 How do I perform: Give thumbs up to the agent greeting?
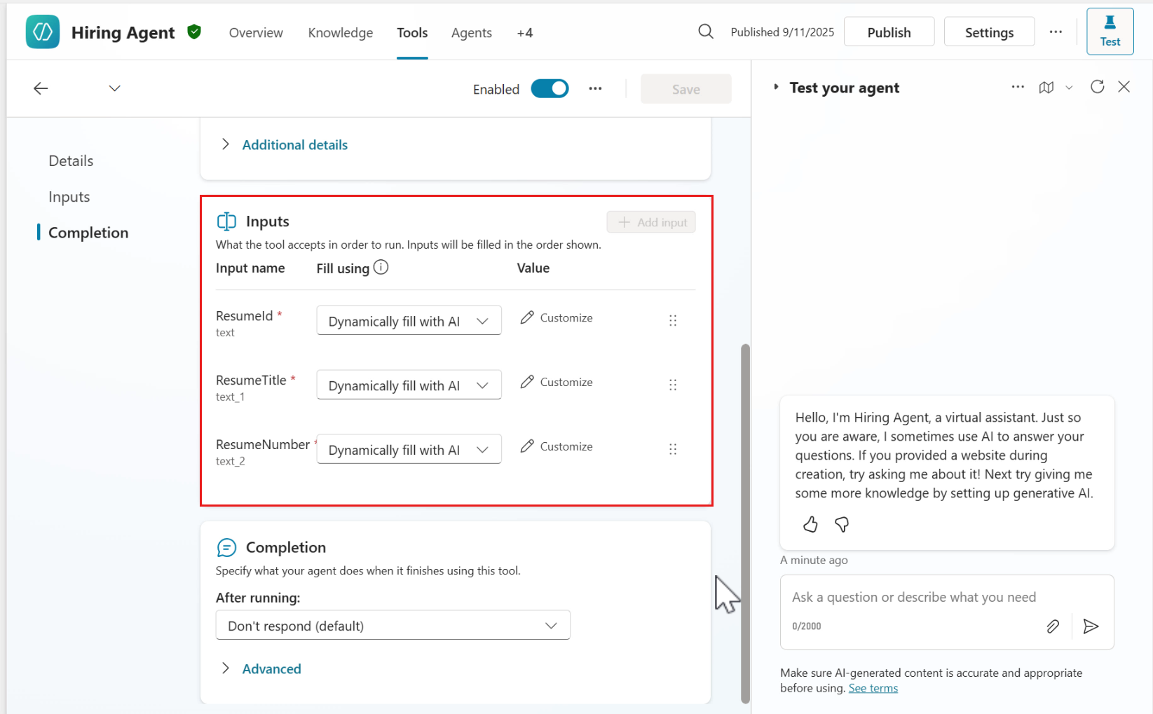tap(810, 524)
